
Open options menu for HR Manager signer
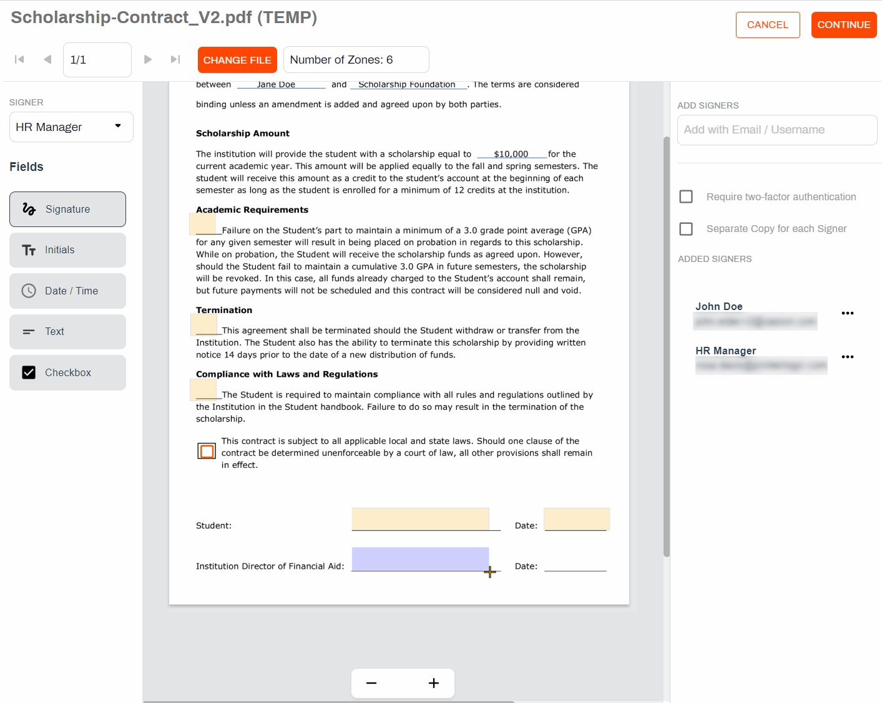point(847,357)
